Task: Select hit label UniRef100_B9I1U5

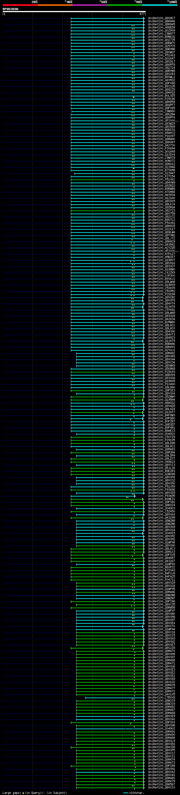Action: pyautogui.click(x=161, y=86)
